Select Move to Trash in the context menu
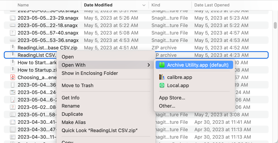 [x=78, y=86]
